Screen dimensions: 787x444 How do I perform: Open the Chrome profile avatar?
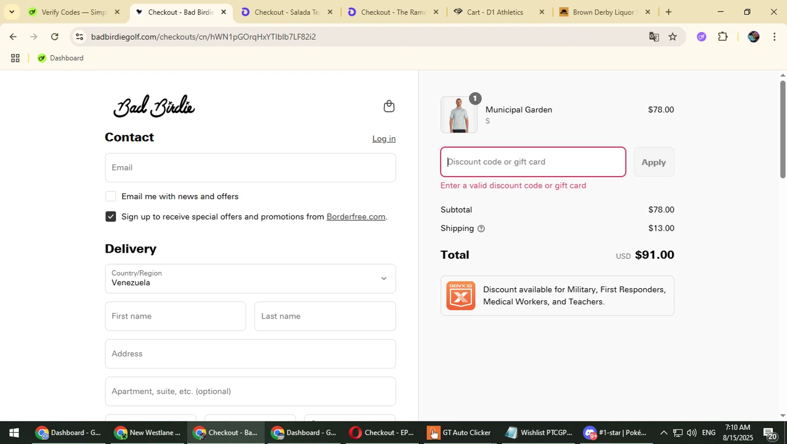[x=753, y=37]
